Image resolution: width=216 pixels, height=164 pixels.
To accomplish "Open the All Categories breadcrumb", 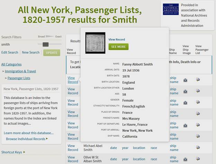I will click(11, 64).
